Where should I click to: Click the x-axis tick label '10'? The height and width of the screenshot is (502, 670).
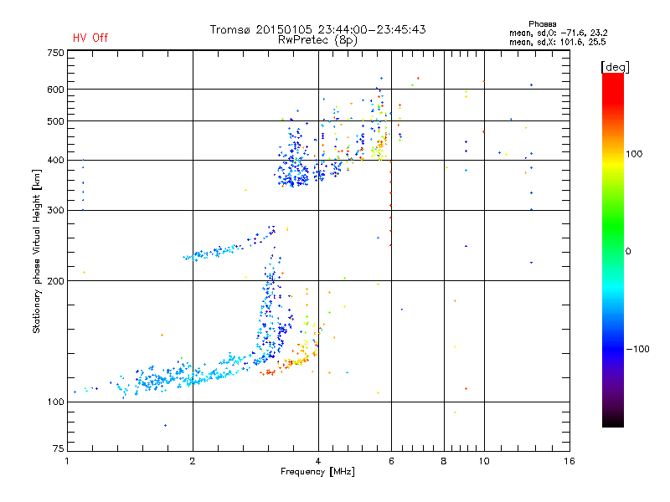tap(484, 461)
